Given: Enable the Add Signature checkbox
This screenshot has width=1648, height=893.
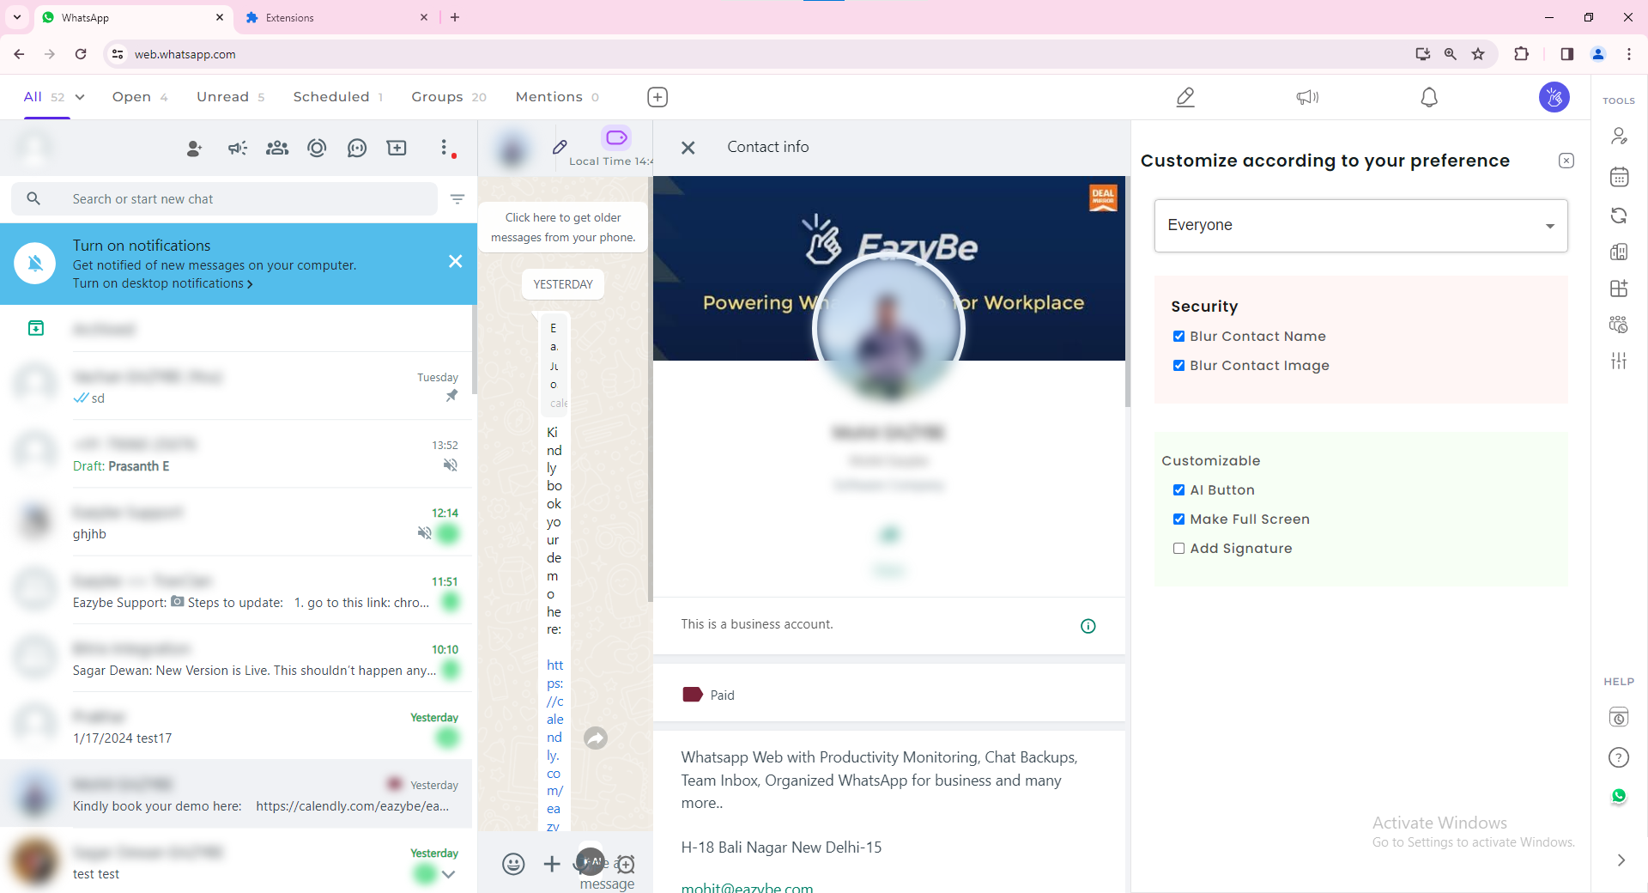Looking at the screenshot, I should [x=1178, y=549].
